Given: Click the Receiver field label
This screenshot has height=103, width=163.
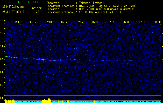Looking at the screenshot, I should (53, 9).
